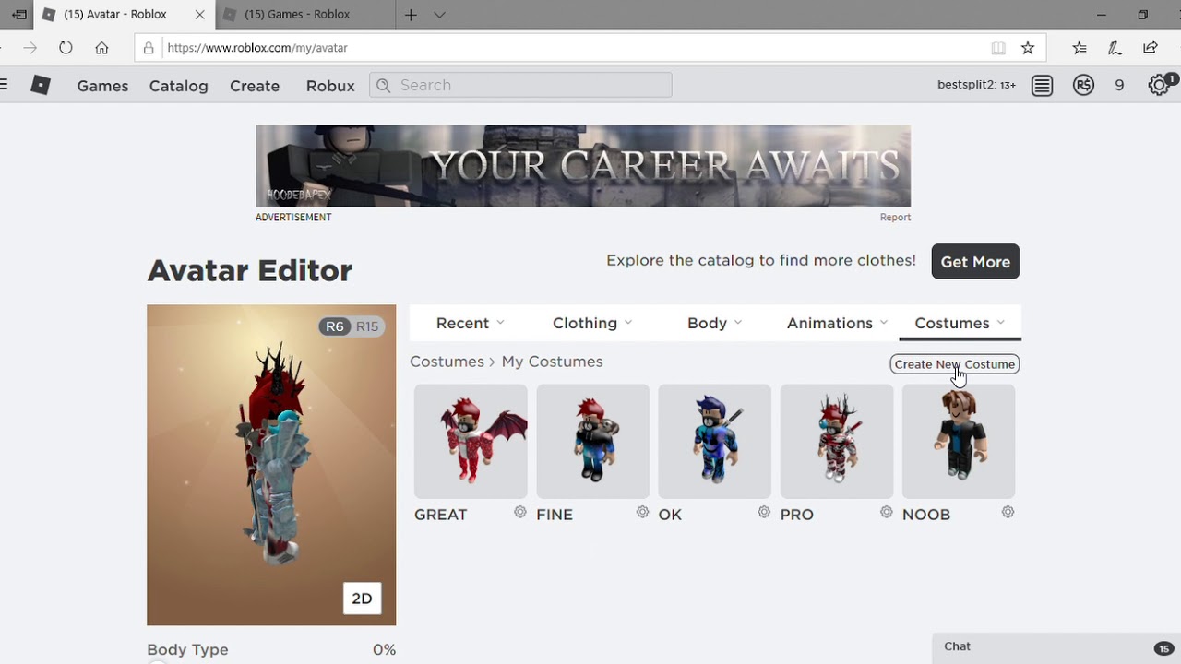The height and width of the screenshot is (664, 1181).
Task: Select the OK costume thumbnail
Action: click(714, 441)
